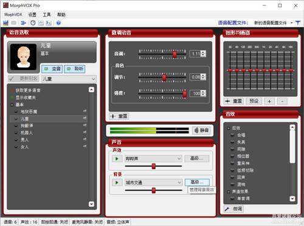Click the first blue toolbar icon under MorphVOX menu
This screenshot has height=226, width=304.
pyautogui.click(x=5, y=23)
